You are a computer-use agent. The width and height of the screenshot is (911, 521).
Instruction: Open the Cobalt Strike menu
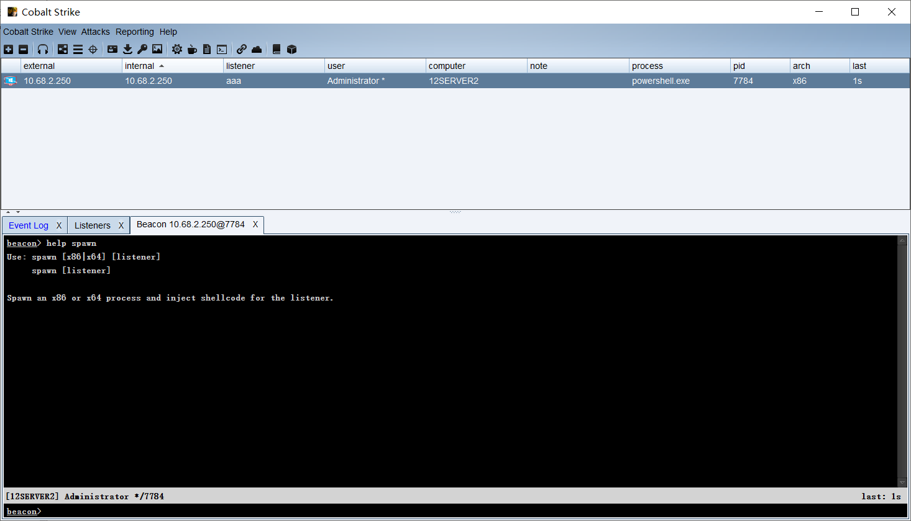pos(29,32)
